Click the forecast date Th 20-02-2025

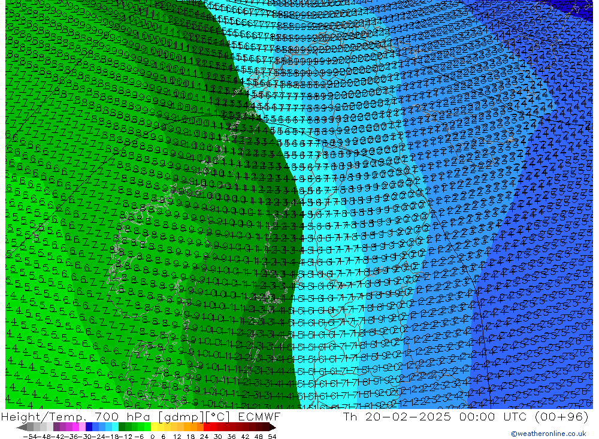(397, 416)
